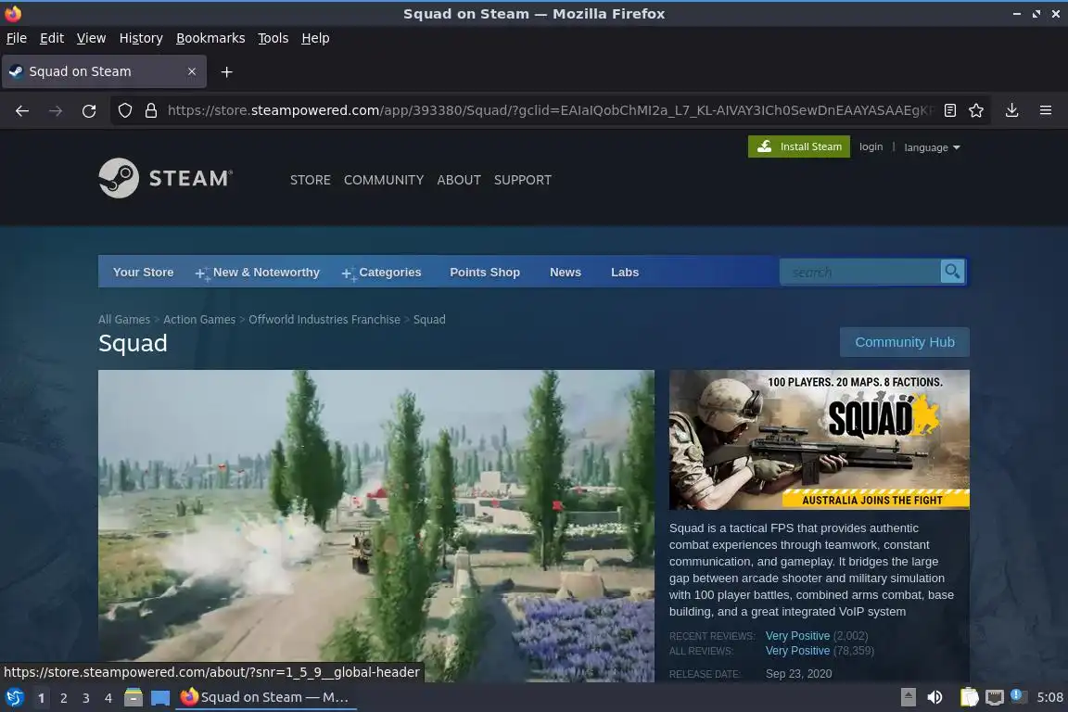Click the Install Steam button
Image resolution: width=1068 pixels, height=712 pixels.
[x=799, y=146]
